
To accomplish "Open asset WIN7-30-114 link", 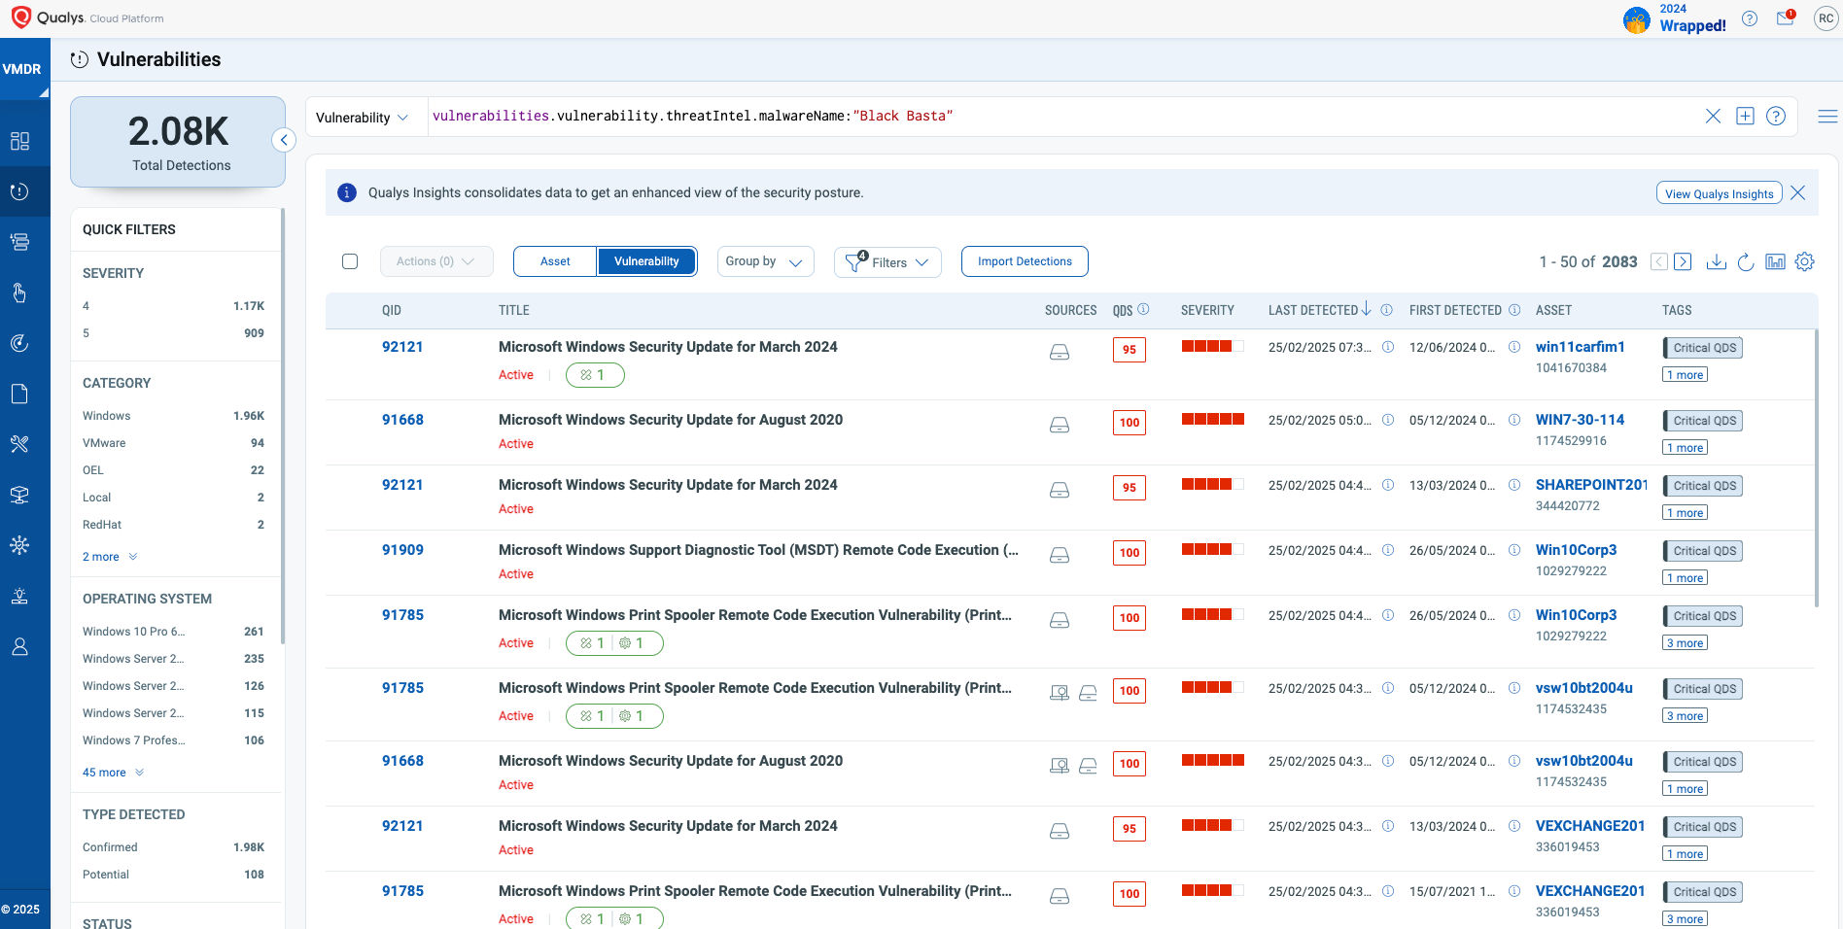I will point(1580,420).
